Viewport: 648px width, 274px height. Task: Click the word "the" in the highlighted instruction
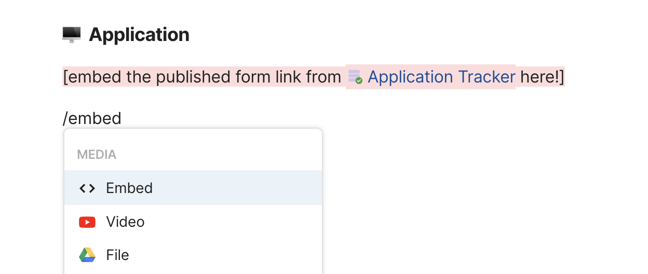pos(139,77)
